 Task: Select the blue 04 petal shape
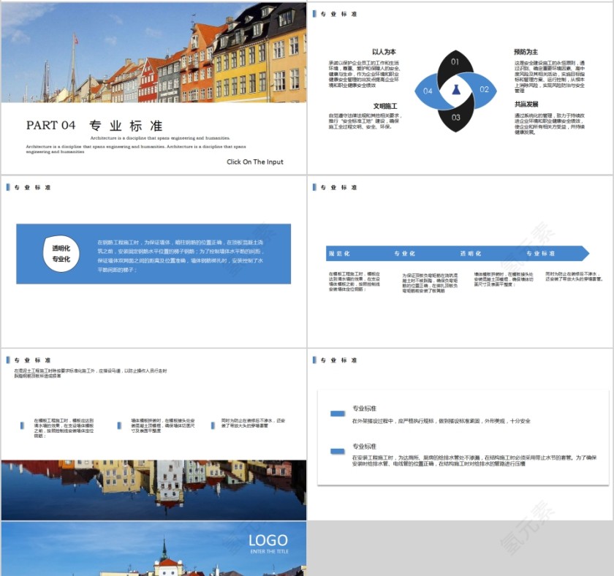pos(428,91)
